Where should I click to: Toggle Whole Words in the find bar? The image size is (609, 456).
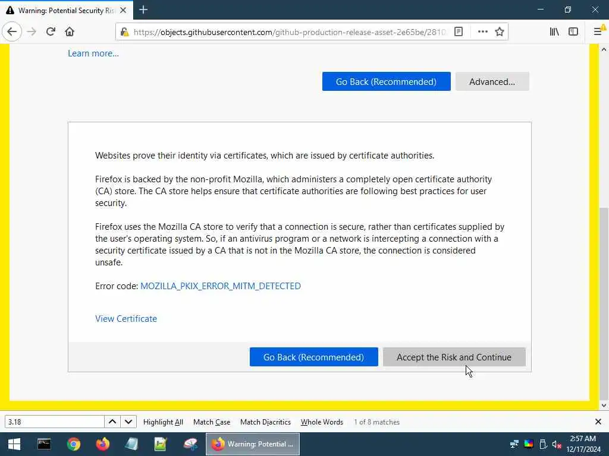322,422
